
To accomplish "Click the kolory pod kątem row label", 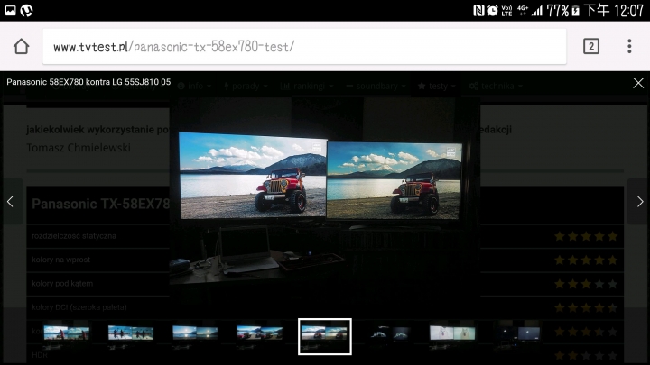I will coord(62,284).
